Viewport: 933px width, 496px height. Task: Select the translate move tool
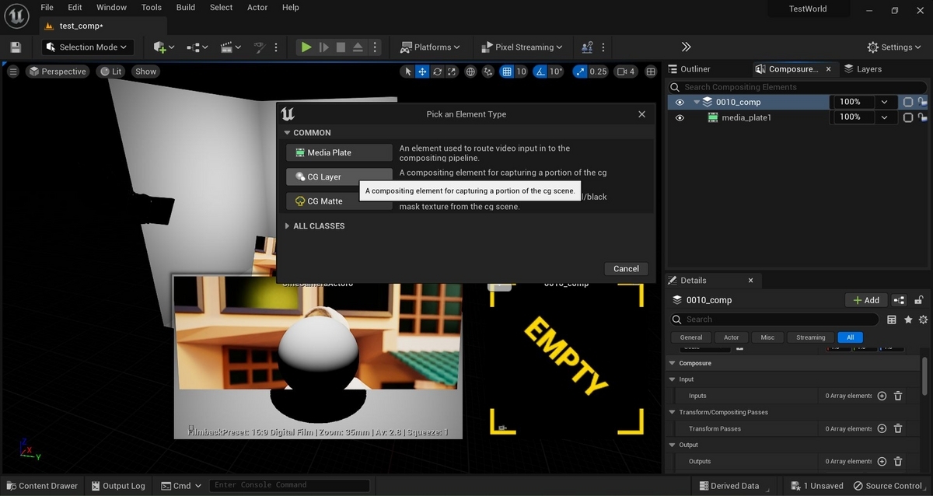422,72
